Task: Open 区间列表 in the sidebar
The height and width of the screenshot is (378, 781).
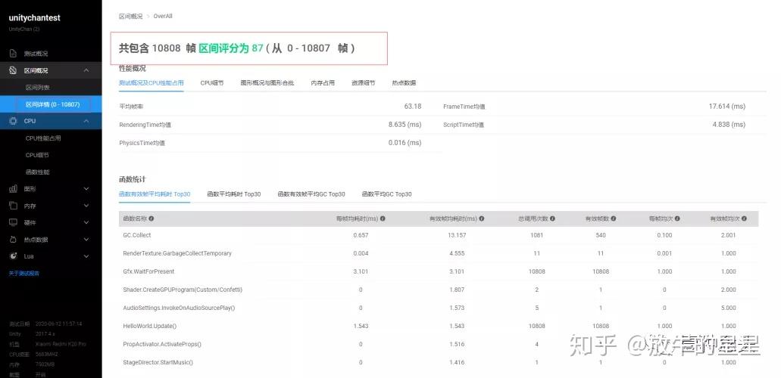Action: pos(38,88)
